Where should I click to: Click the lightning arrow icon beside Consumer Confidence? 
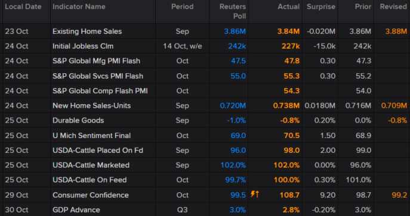pos(255,194)
